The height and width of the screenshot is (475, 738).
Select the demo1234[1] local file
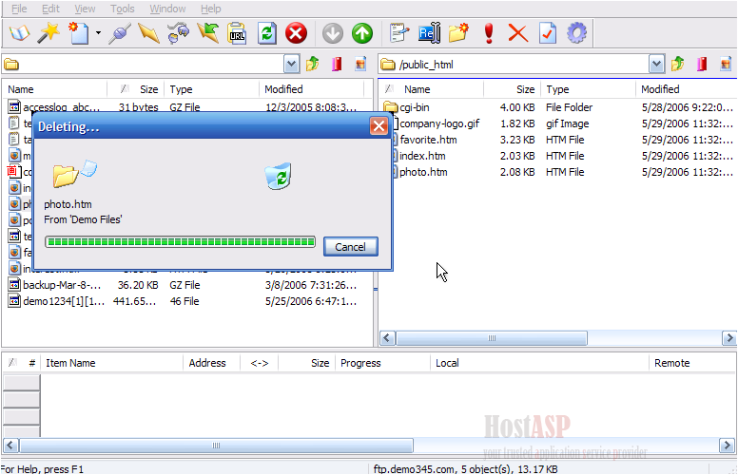point(64,301)
